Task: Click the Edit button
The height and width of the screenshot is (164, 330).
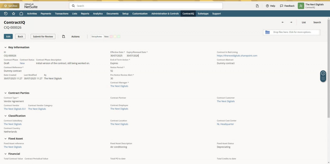Action: (8, 36)
